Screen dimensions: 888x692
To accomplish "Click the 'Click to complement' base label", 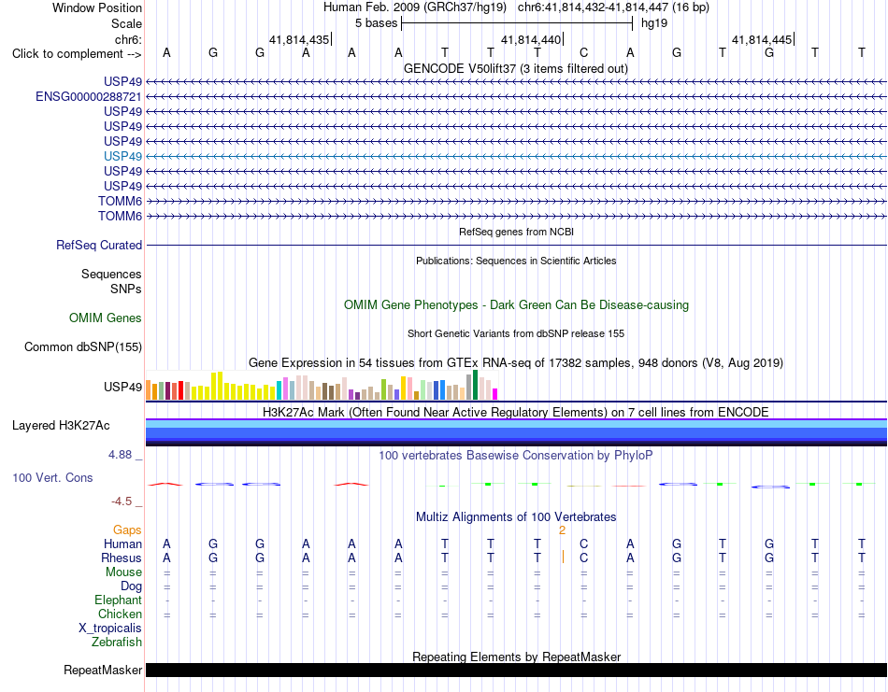I will tap(77, 54).
